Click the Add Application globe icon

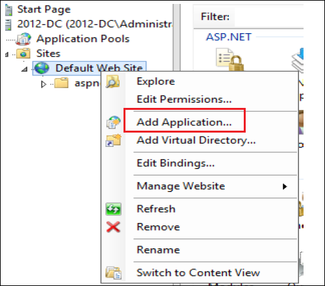tap(113, 122)
